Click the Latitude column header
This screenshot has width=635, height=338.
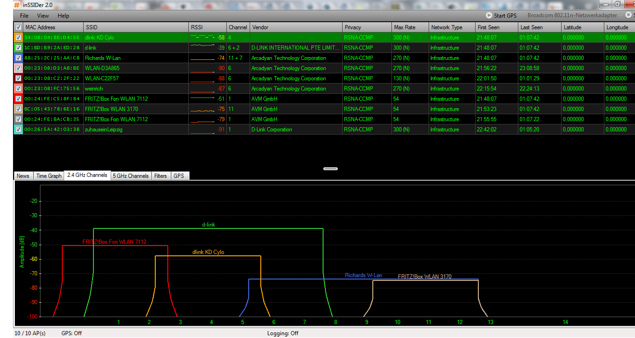[582, 27]
